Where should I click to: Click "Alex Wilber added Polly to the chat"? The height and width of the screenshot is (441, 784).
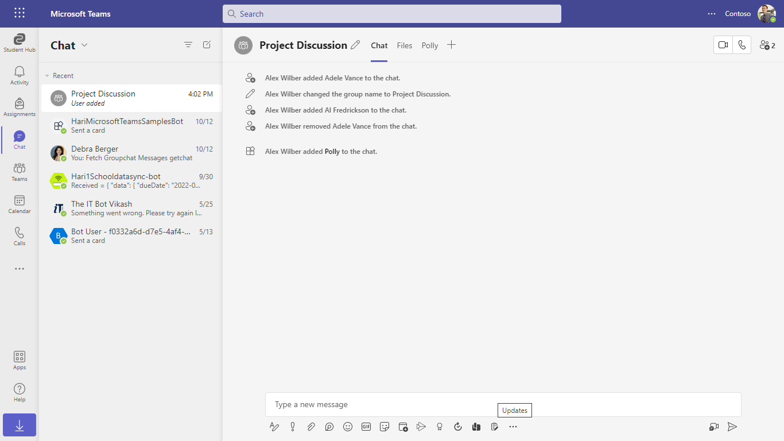point(321,152)
